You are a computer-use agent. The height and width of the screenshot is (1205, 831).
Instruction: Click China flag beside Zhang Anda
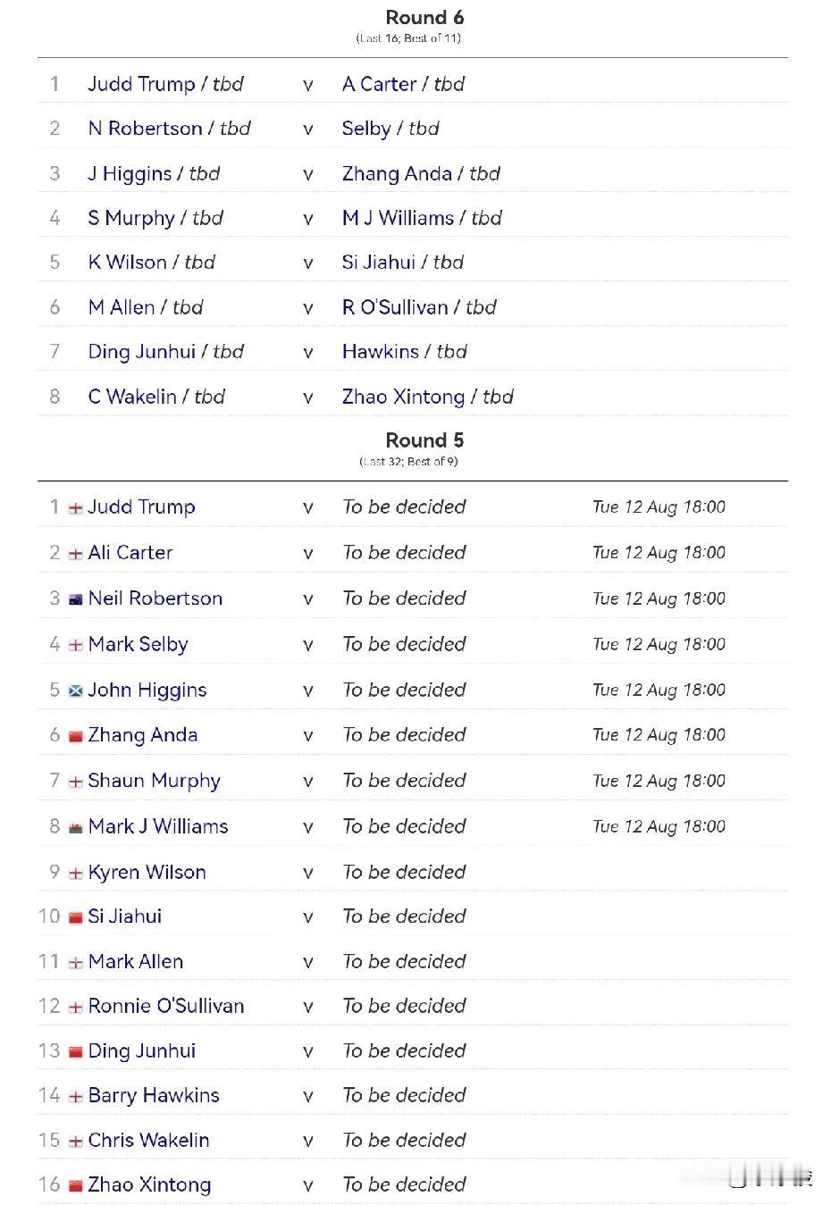coord(76,736)
